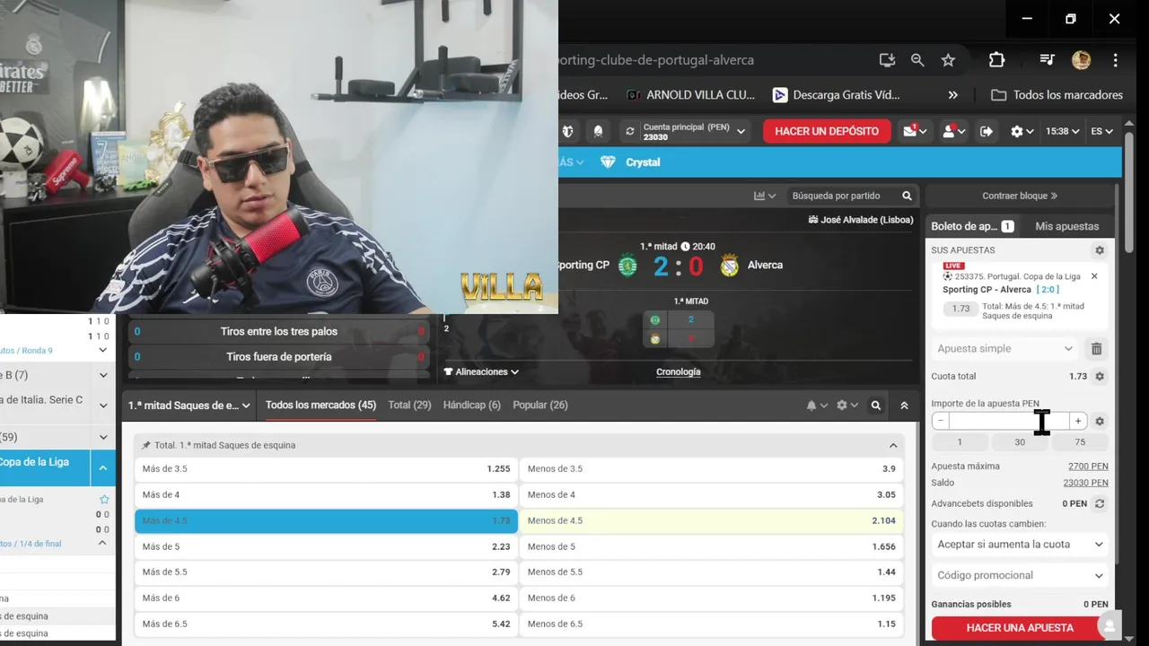This screenshot has width=1149, height=646.
Task: Refresh the account balance icon
Action: (x=630, y=131)
